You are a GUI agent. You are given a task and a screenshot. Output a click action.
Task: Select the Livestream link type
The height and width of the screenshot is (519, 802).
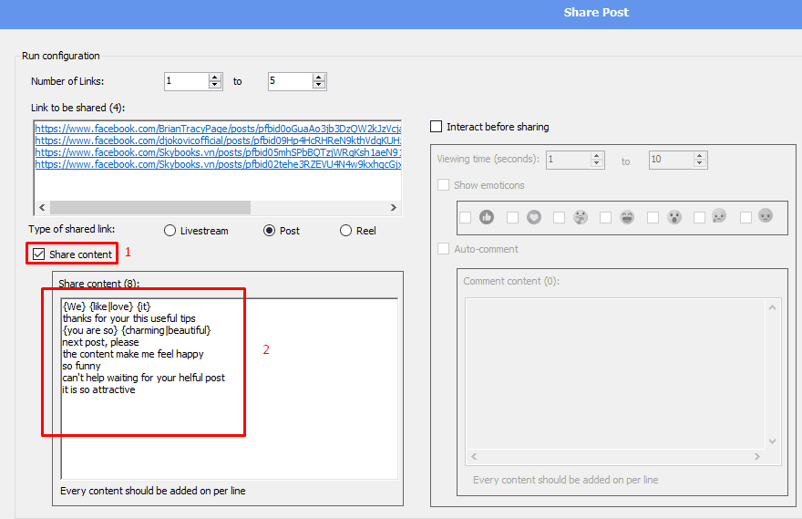[x=170, y=231]
